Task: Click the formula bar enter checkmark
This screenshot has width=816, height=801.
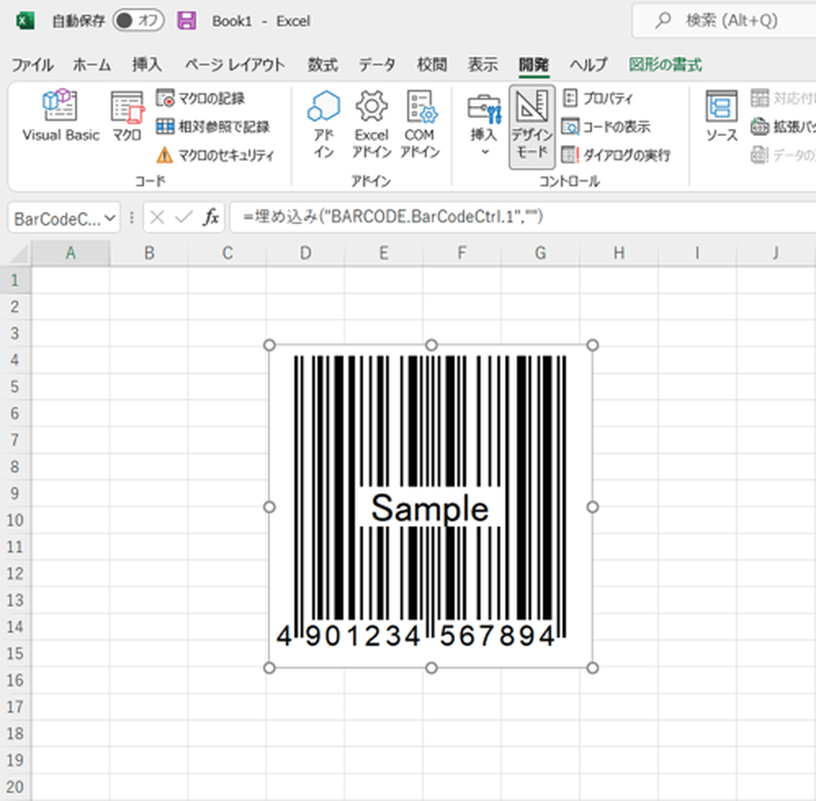Action: [x=183, y=218]
